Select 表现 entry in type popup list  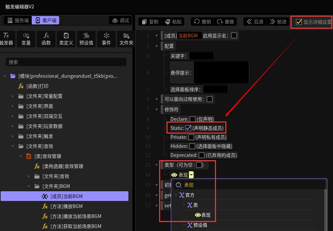(x=203, y=215)
